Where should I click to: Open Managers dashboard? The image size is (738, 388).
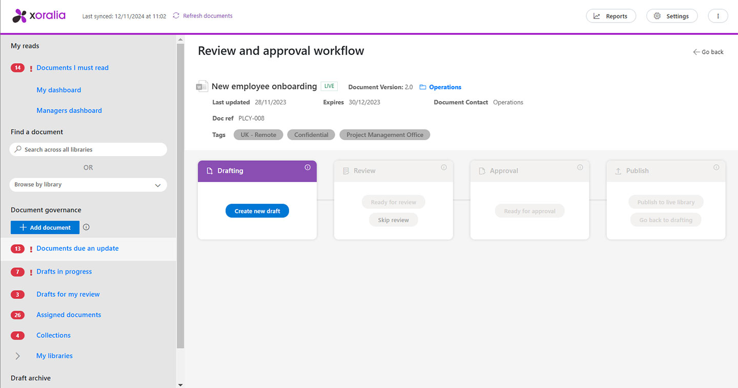(69, 111)
